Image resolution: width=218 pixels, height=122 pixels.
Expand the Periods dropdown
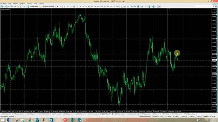tap(155, 6)
